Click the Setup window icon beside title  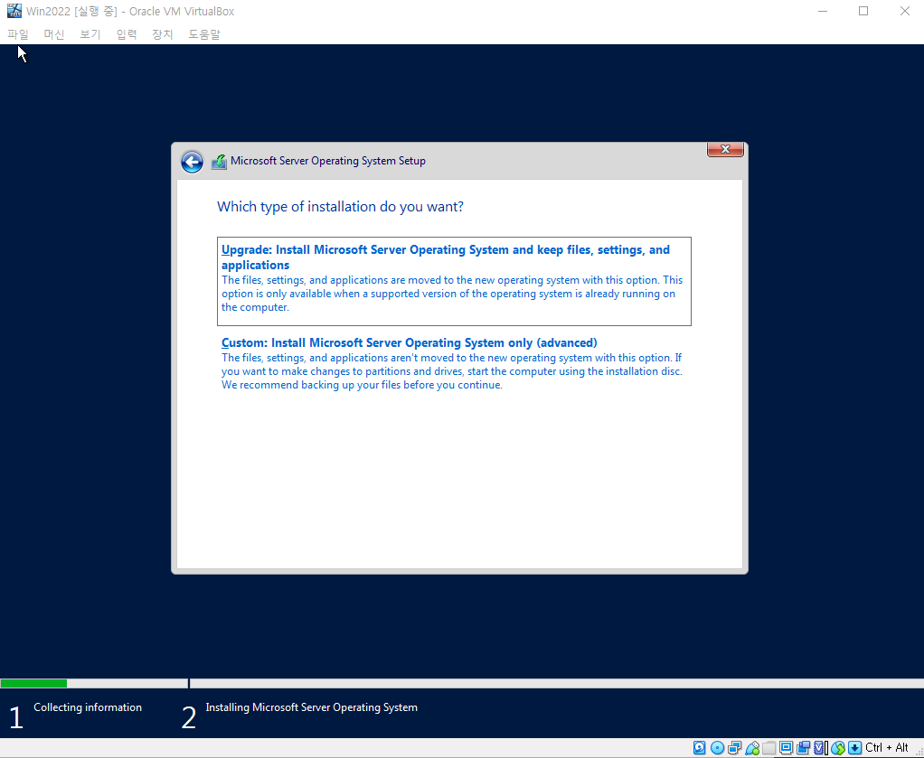tap(219, 162)
